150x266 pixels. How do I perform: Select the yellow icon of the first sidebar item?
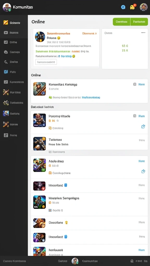pyautogui.click(x=6, y=23)
